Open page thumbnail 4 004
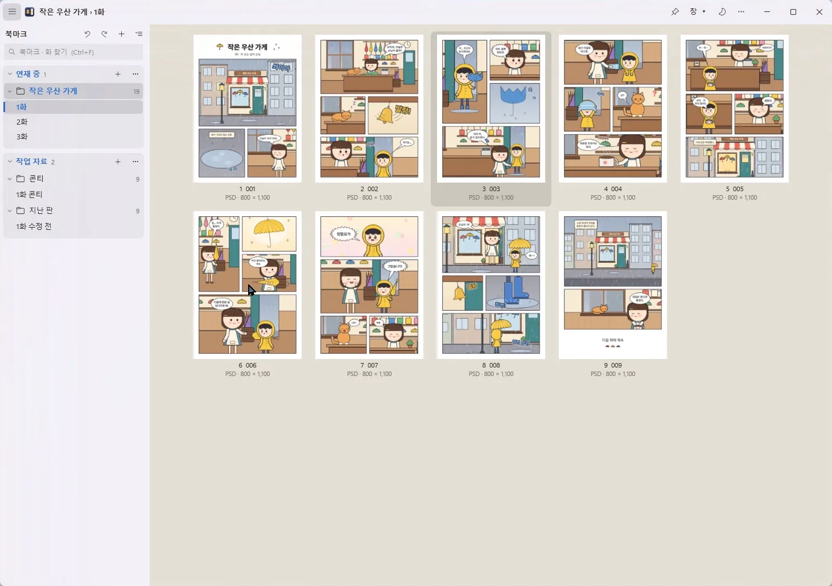The image size is (832, 586). point(613,109)
